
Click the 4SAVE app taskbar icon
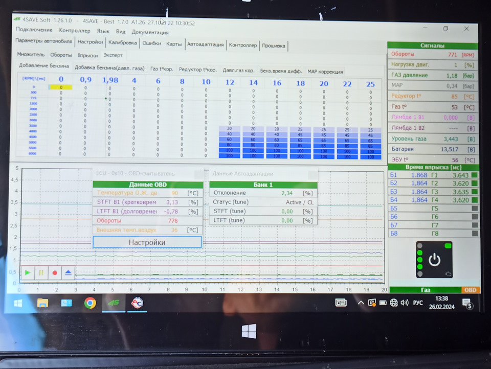pyautogui.click(x=114, y=303)
